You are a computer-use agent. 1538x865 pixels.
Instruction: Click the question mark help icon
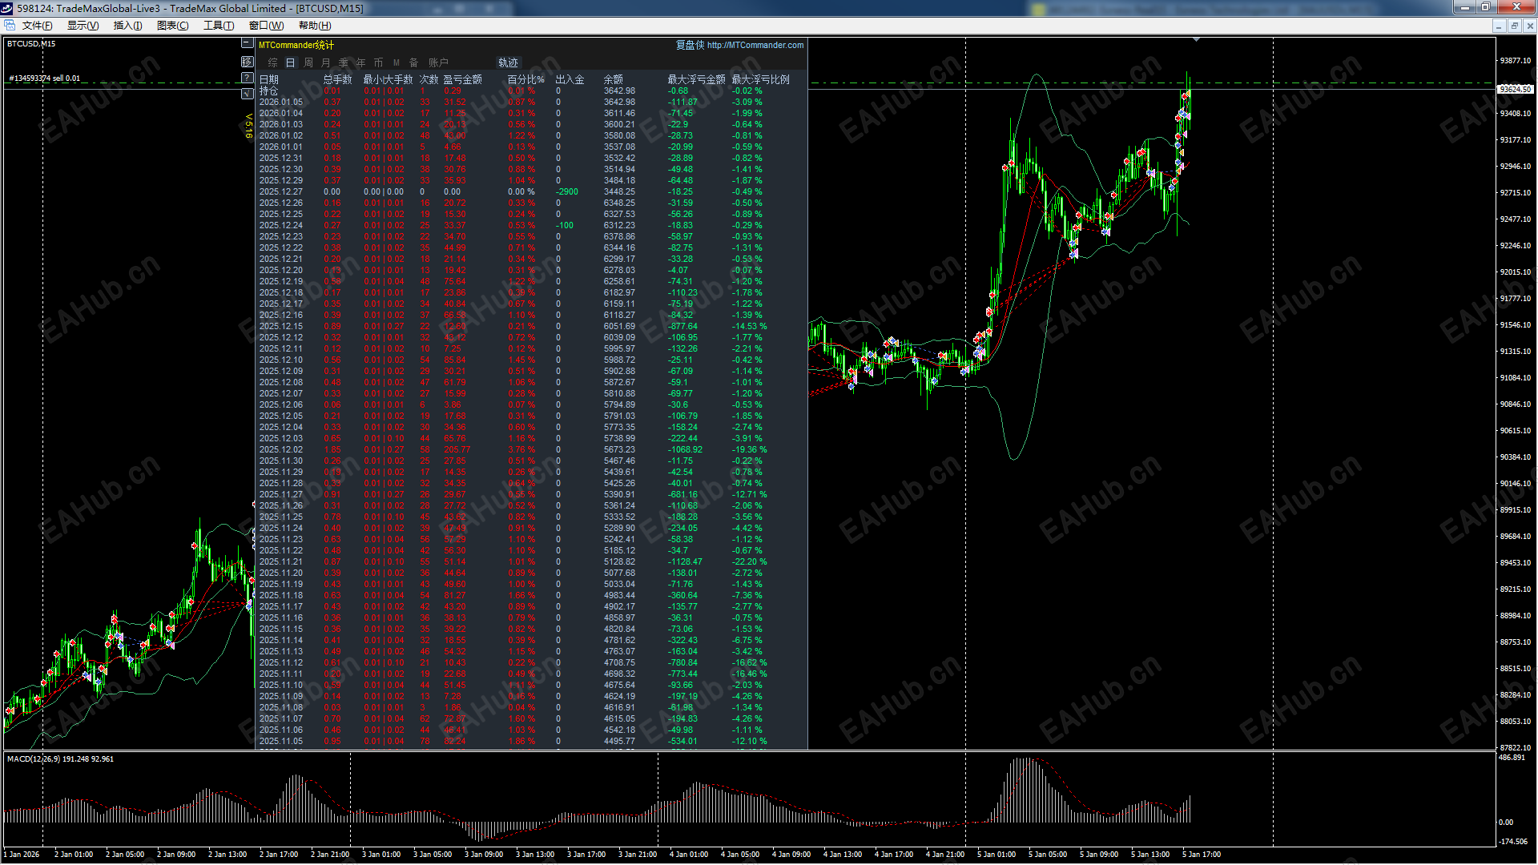tap(247, 78)
